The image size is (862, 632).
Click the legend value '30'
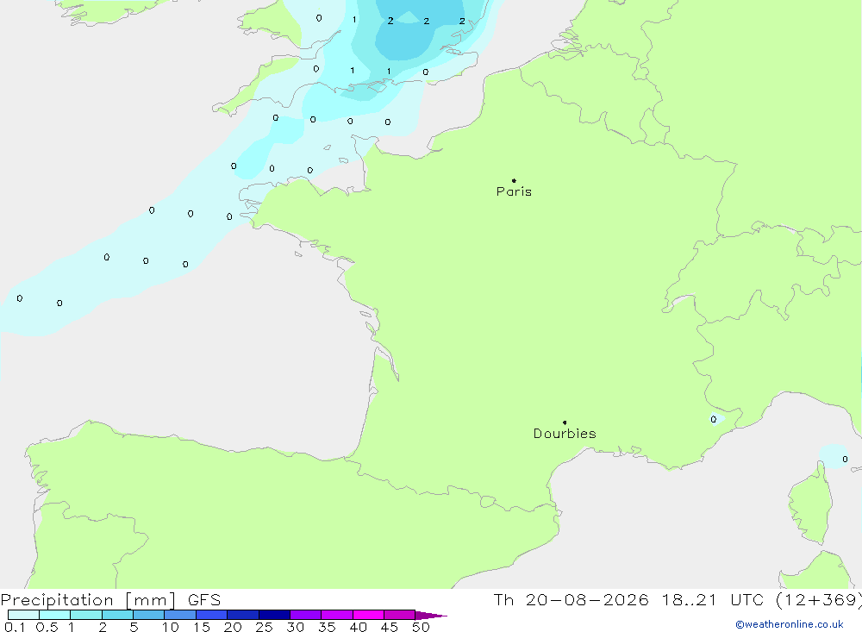(296, 627)
